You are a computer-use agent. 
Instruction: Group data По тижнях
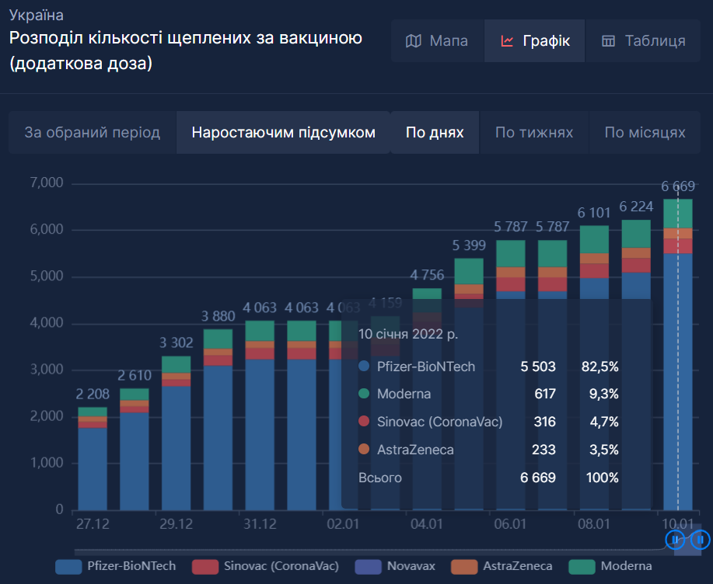[534, 133]
